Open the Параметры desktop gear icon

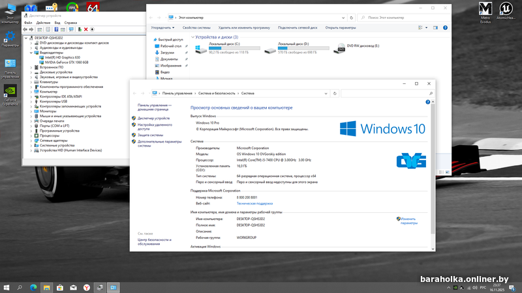point(10,36)
